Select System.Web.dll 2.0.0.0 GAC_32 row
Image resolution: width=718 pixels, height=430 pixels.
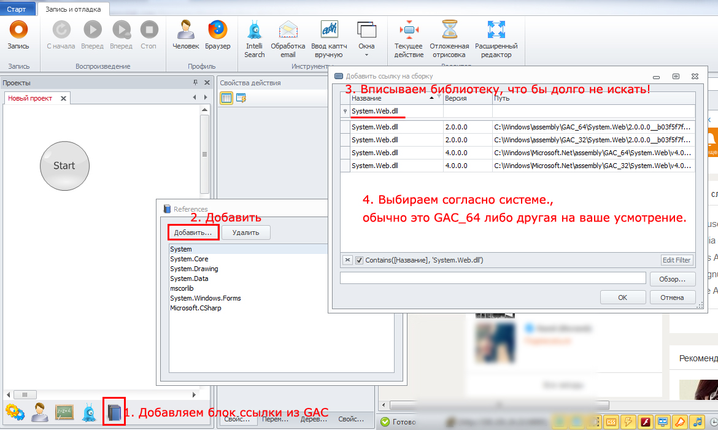[518, 140]
